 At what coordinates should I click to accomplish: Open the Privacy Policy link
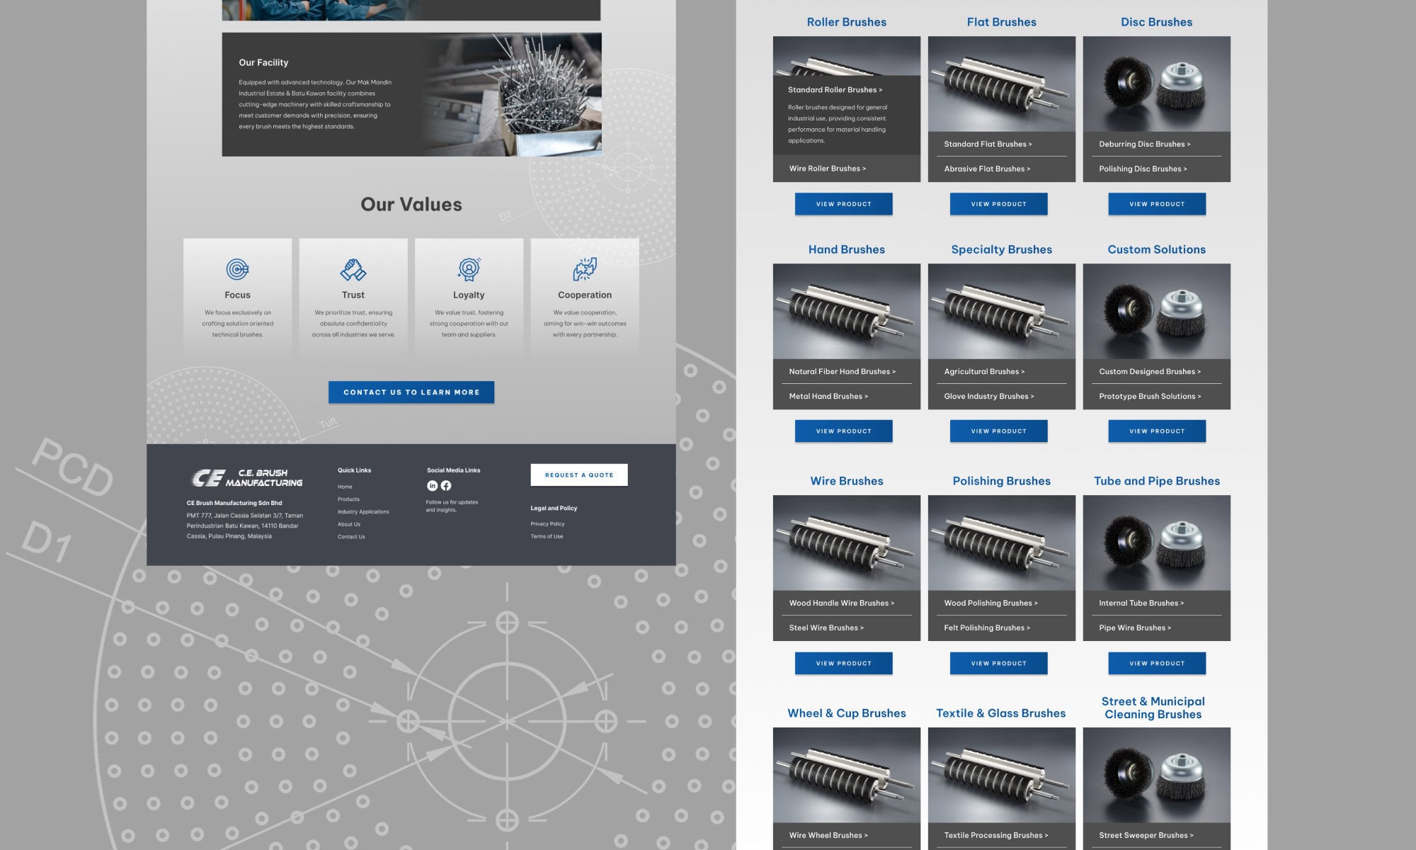coord(547,523)
